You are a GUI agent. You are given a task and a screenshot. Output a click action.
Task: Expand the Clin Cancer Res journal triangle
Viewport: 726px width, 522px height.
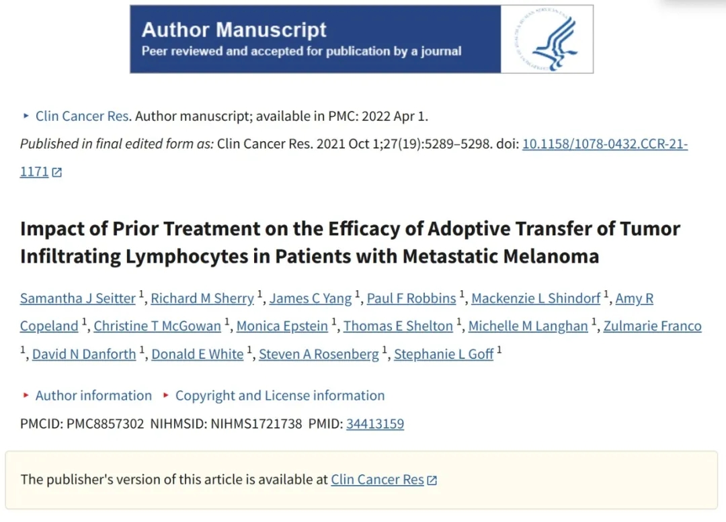coord(26,116)
